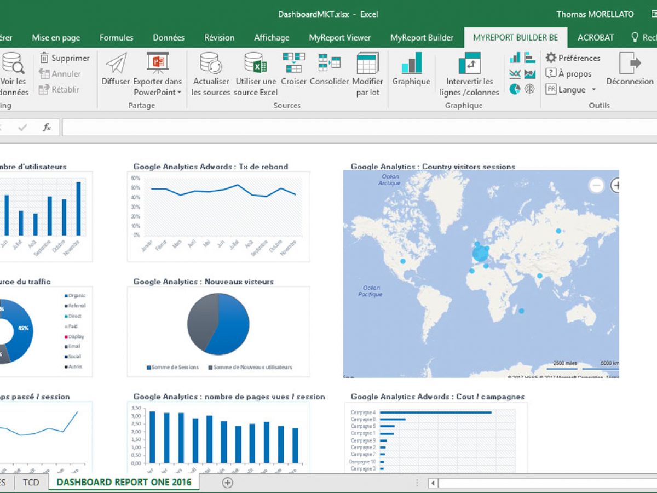
Task: Click the Email legend entry
Action: click(72, 346)
